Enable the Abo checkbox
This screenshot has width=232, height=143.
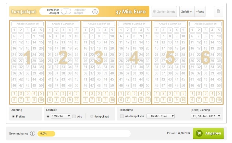coord(74,116)
